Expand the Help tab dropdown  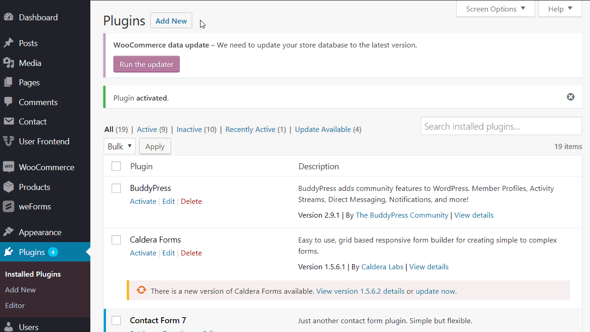[560, 9]
